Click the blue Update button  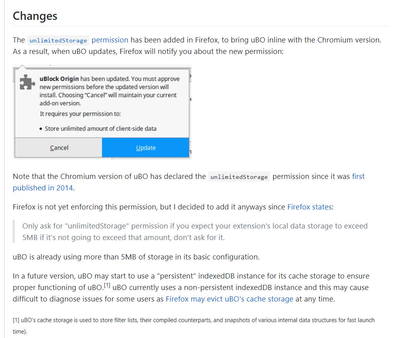click(145, 148)
